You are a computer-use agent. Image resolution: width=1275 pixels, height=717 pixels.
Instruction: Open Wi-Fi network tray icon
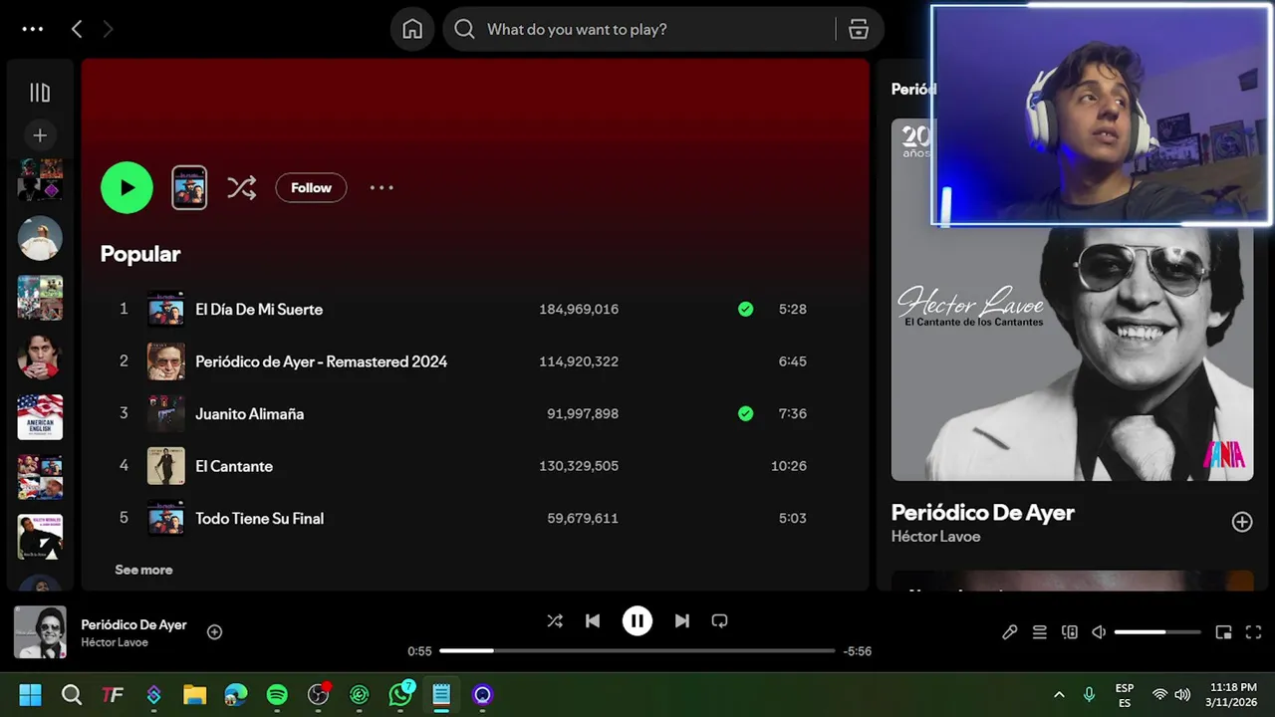pos(1159,695)
